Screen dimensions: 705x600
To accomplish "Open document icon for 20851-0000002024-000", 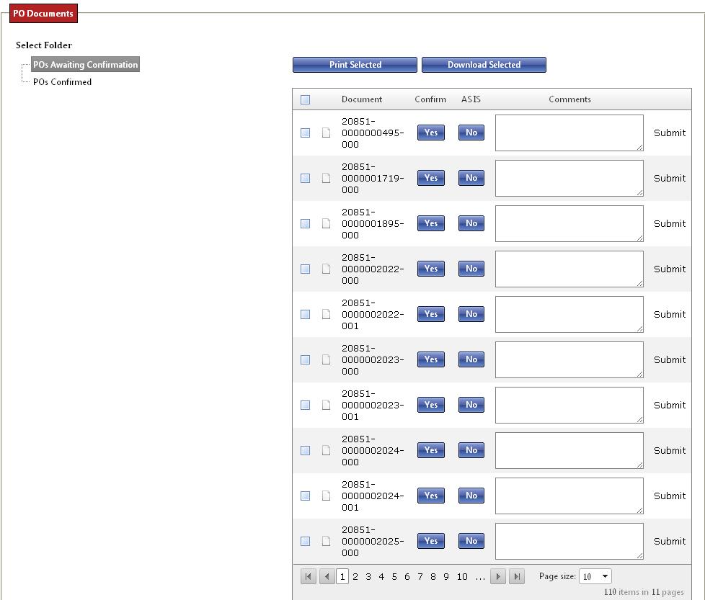I will pos(327,450).
